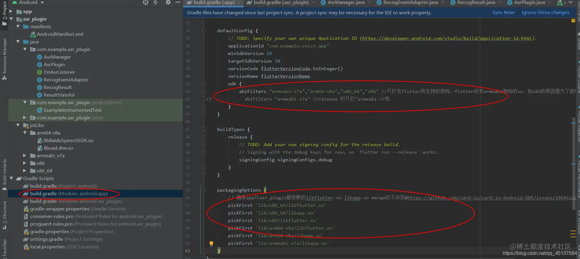The width and height of the screenshot is (580, 259).
Task: Collapse the jniLibs folder
Action: (x=18, y=125)
